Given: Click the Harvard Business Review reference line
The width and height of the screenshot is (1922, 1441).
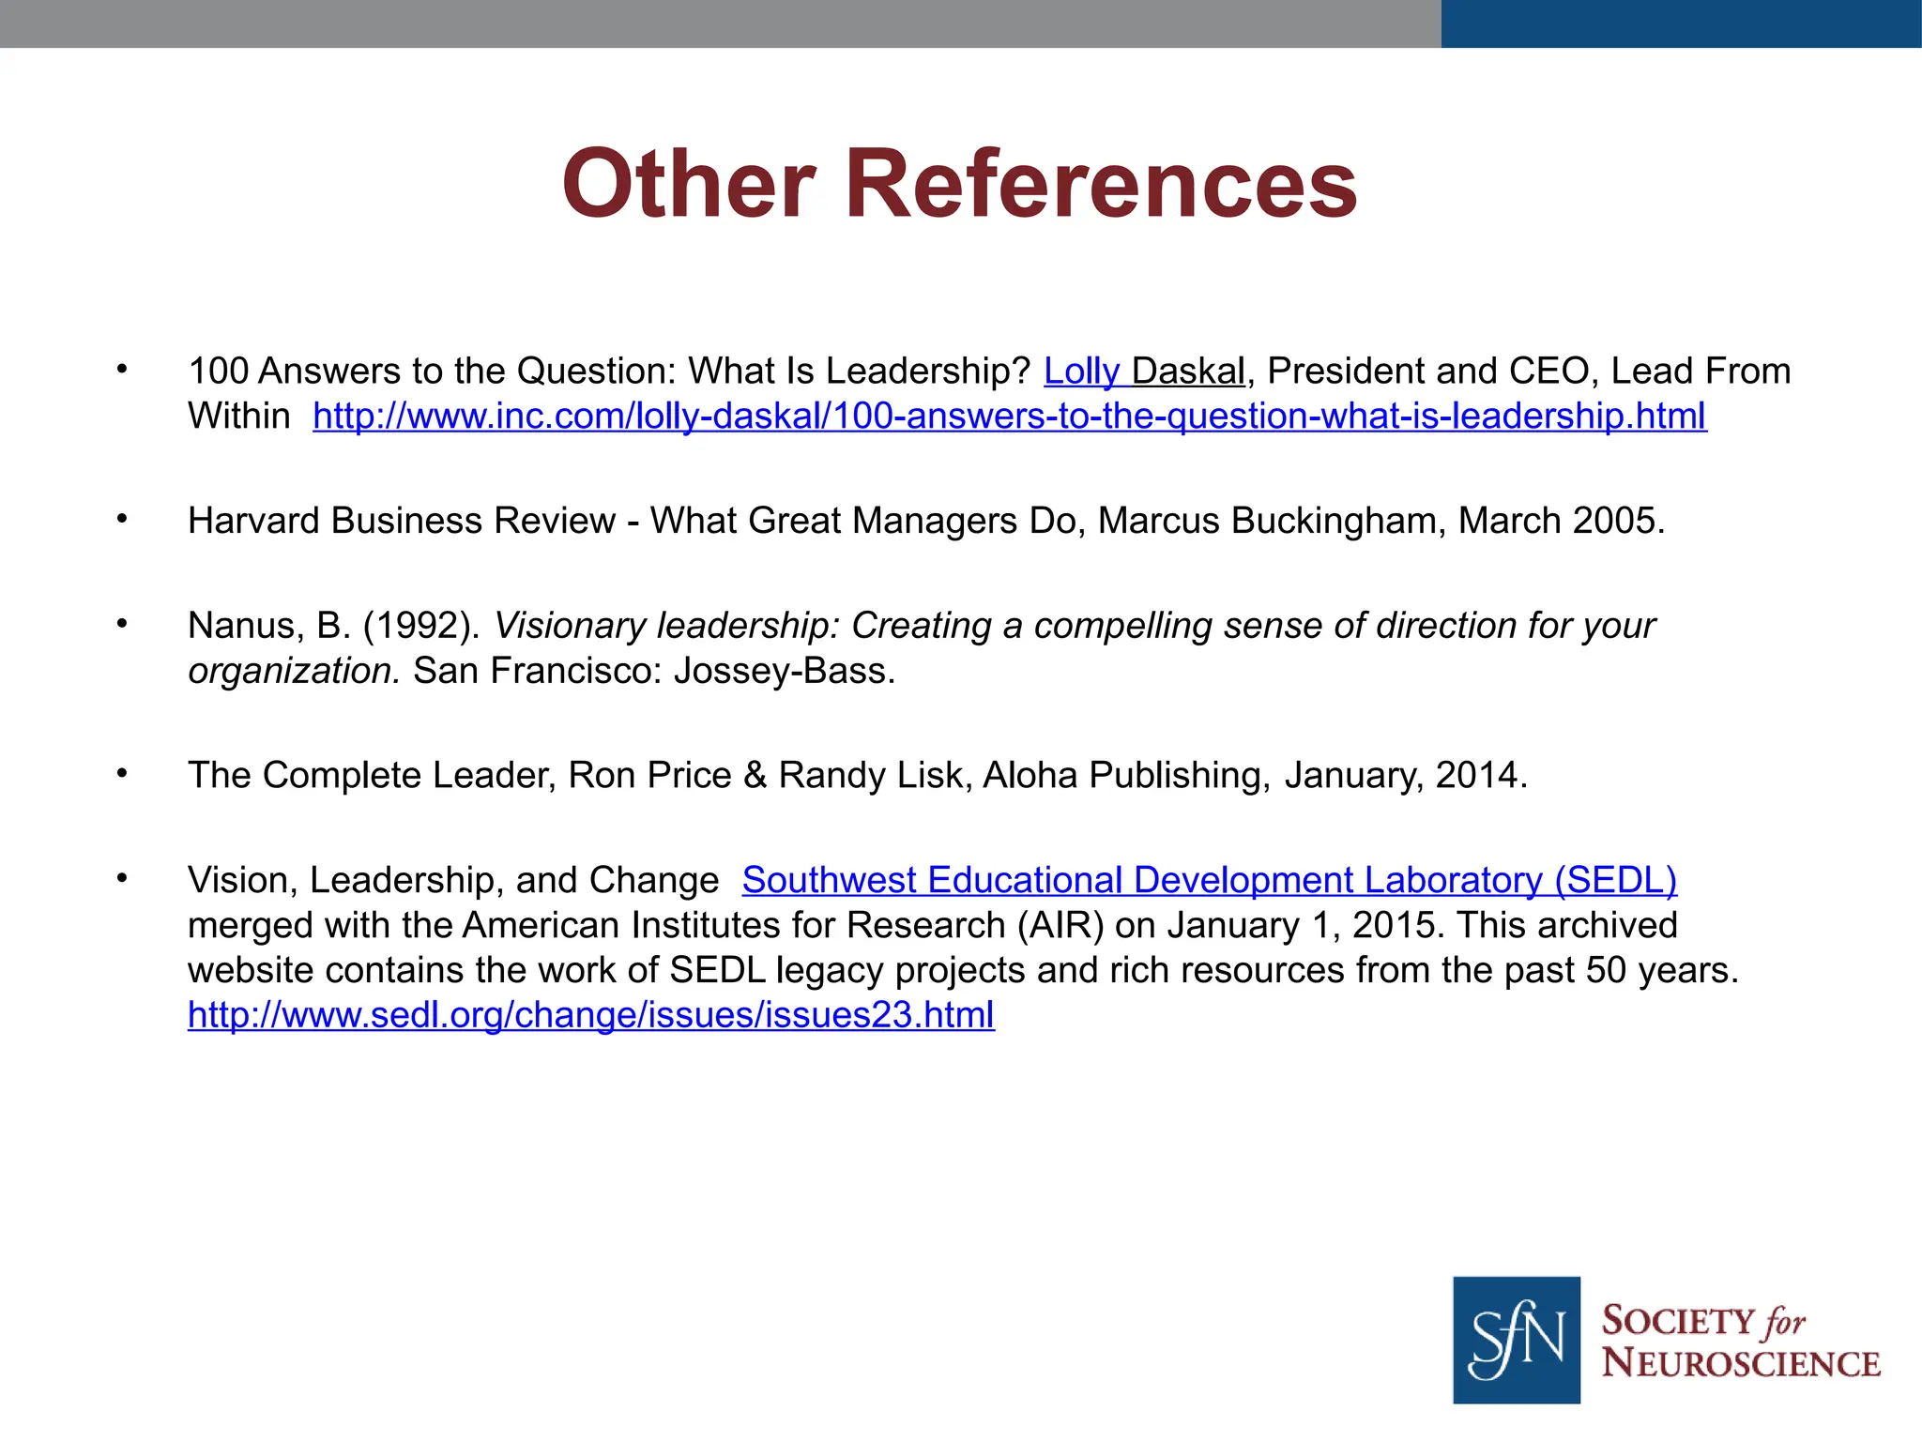Looking at the screenshot, I should click(x=926, y=521).
